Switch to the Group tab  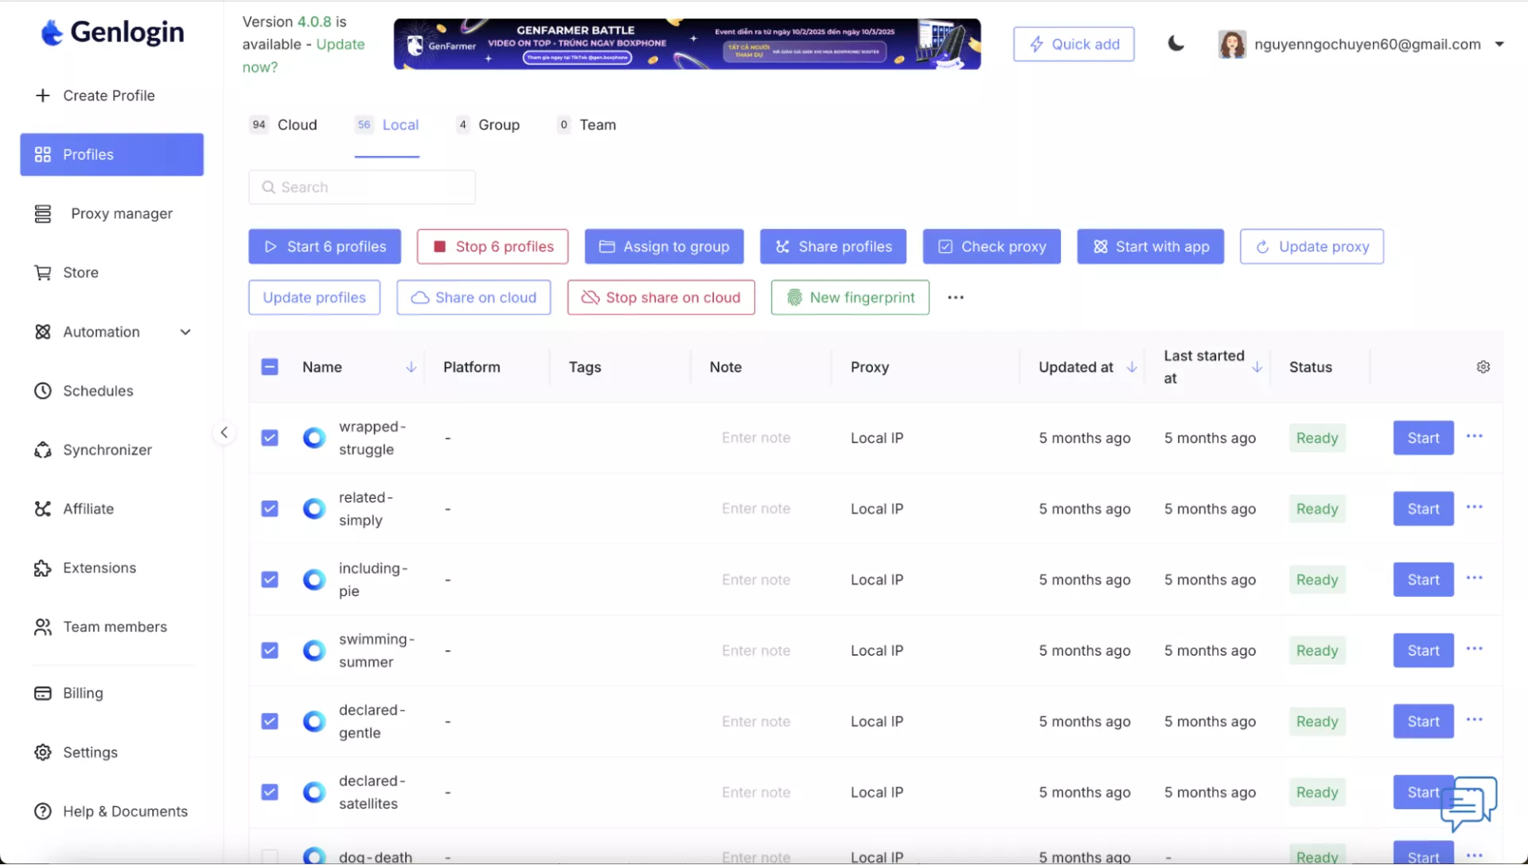[498, 125]
